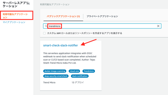Open the smart-check-slack-notifier application
Image resolution: width=168 pixels, height=95 pixels.
click(x=60, y=45)
